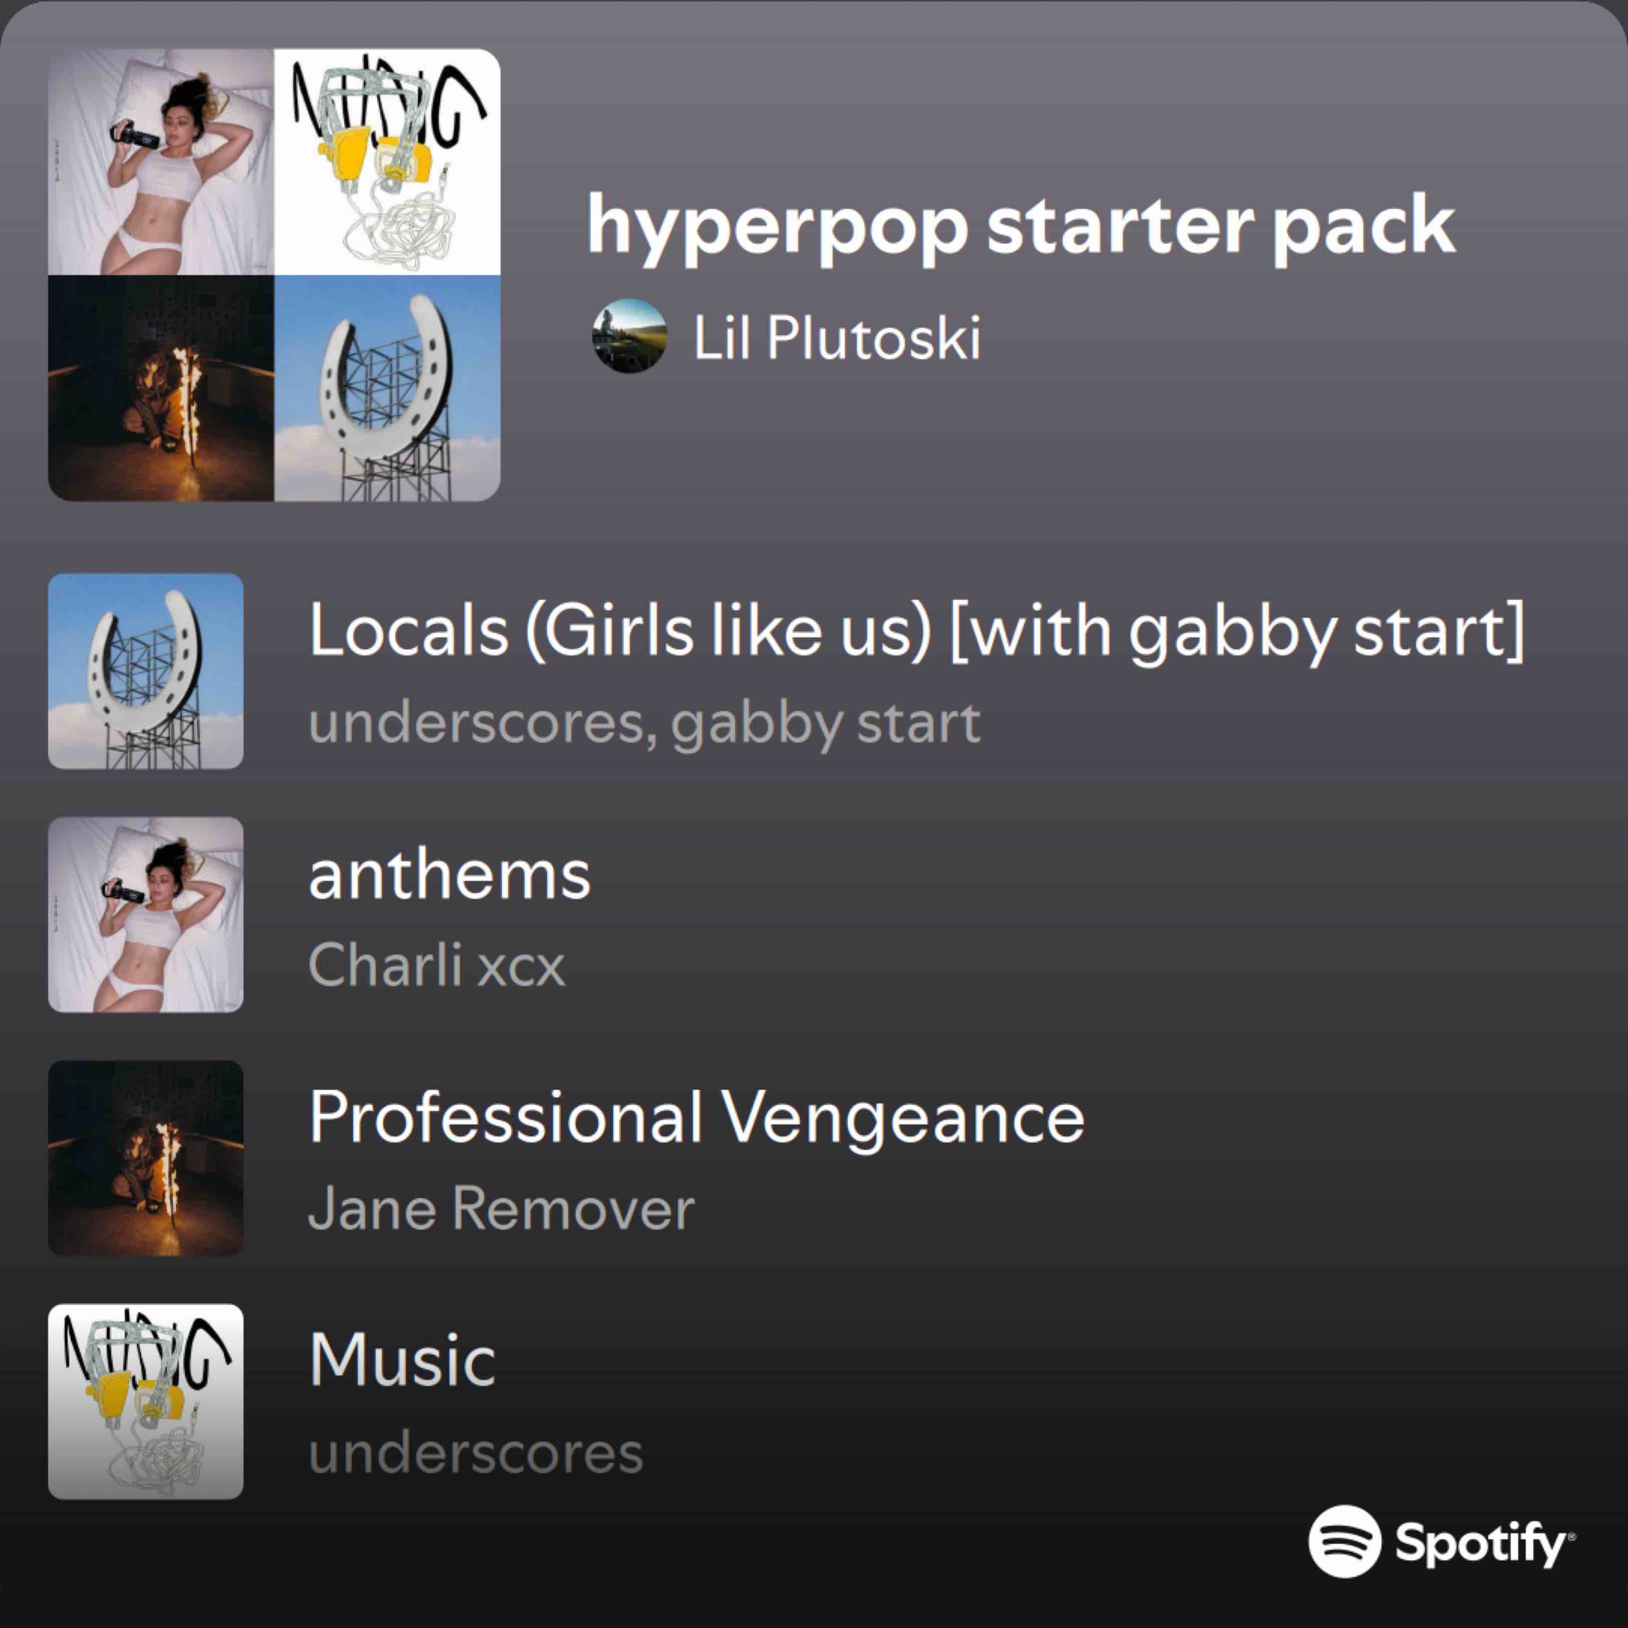This screenshot has height=1628, width=1628.
Task: Click the yellow drawing quadrant of playlist cover
Action: (x=388, y=162)
